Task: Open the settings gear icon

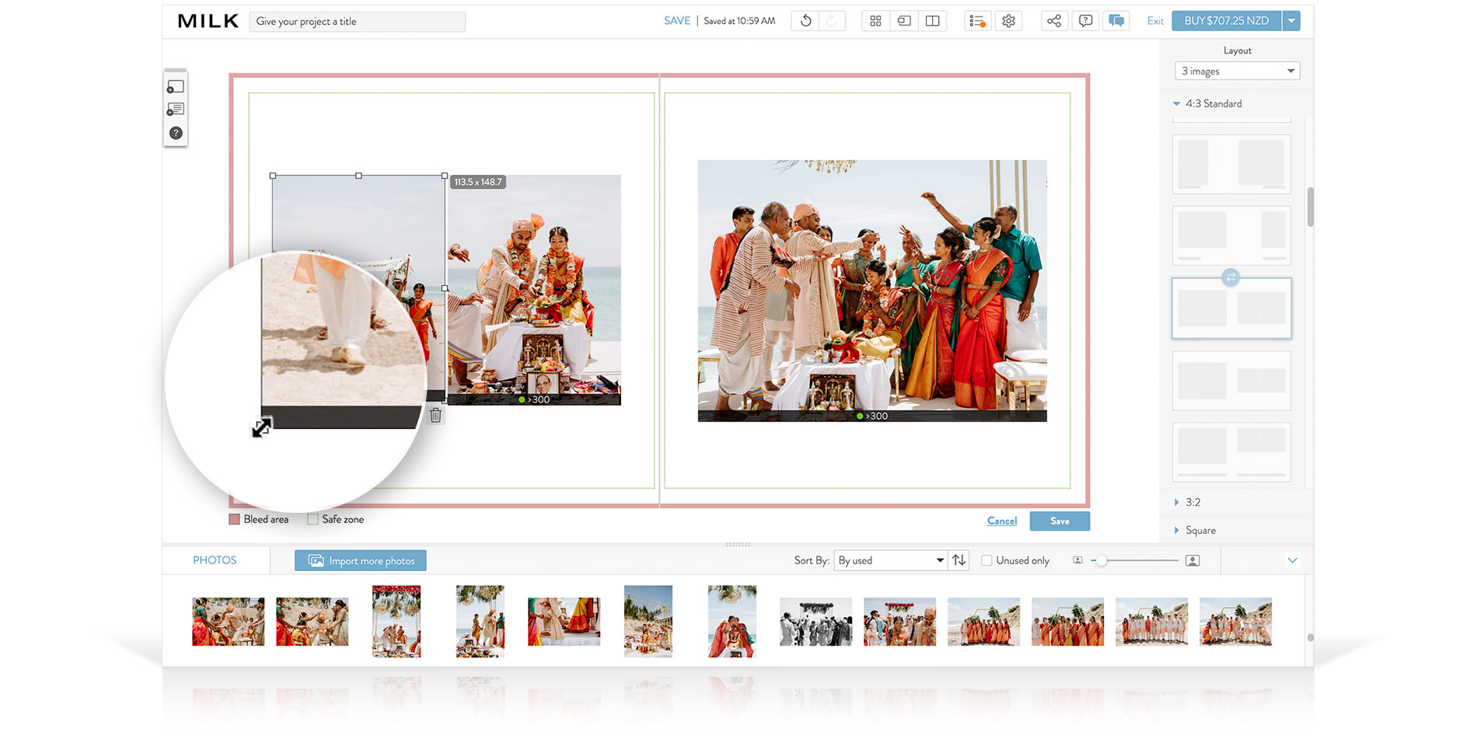Action: pyautogui.click(x=1008, y=21)
